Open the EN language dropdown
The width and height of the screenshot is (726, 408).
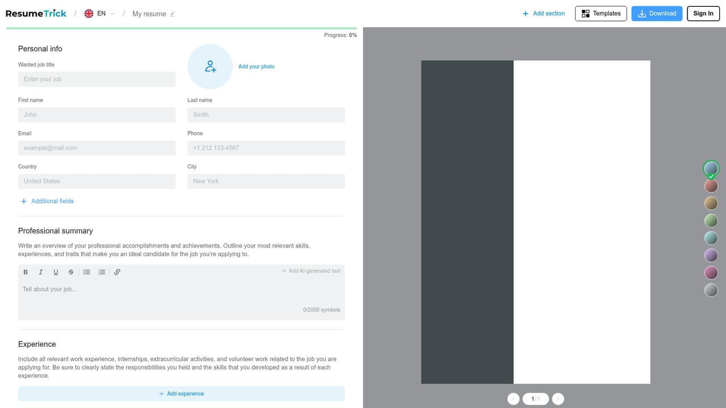point(99,14)
